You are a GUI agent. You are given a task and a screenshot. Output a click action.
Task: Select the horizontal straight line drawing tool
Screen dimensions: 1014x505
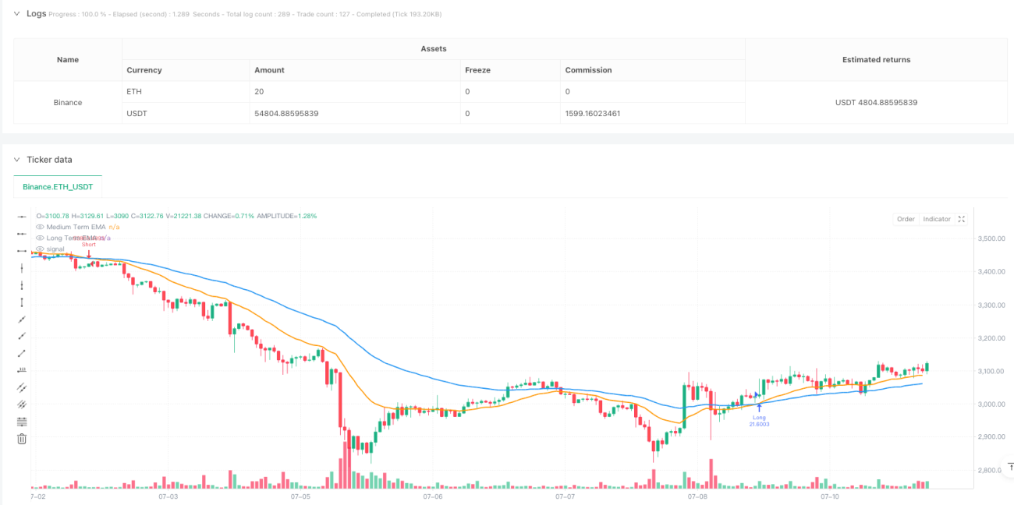pos(22,217)
